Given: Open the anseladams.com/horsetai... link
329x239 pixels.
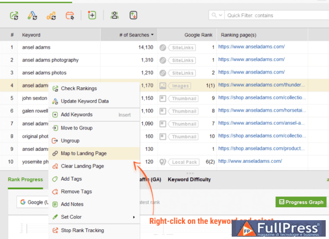Looking at the screenshot, I should click(x=262, y=110).
